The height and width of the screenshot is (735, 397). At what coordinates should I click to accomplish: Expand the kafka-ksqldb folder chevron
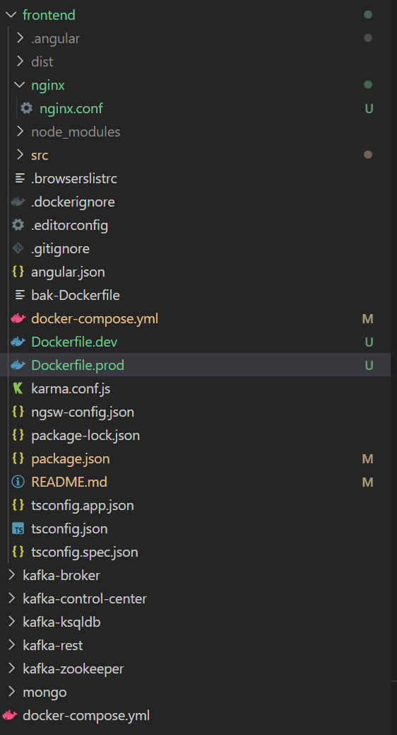[11, 622]
